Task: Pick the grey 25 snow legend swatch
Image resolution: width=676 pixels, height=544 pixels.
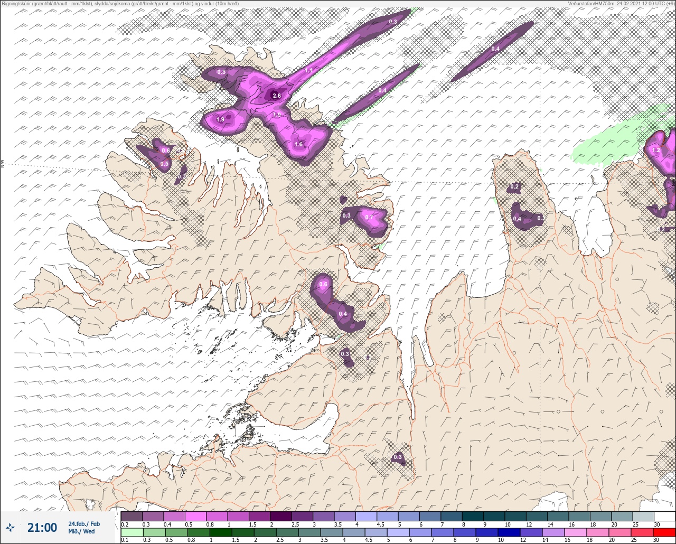Action: (x=643, y=516)
